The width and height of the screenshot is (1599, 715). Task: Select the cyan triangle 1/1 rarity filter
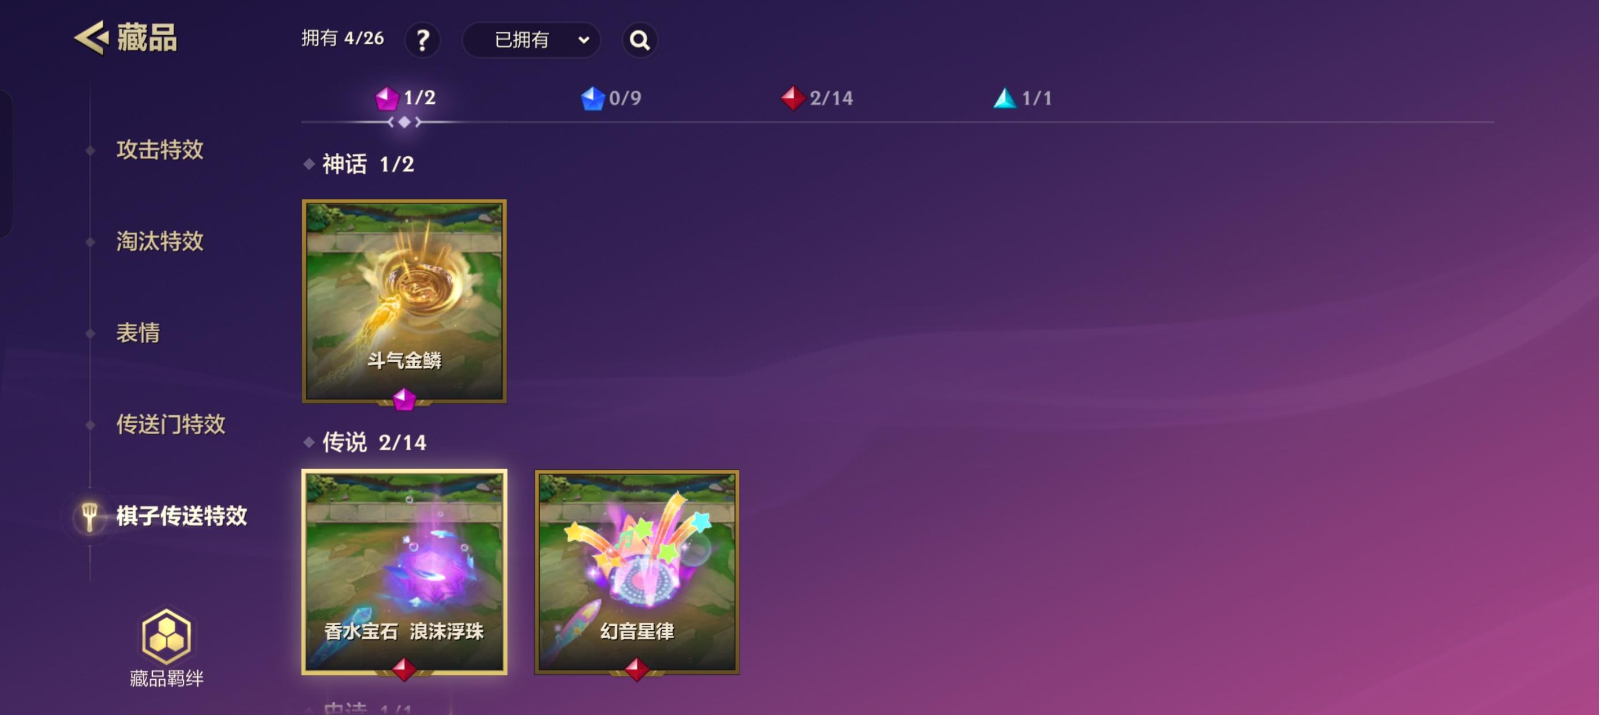1022,98
